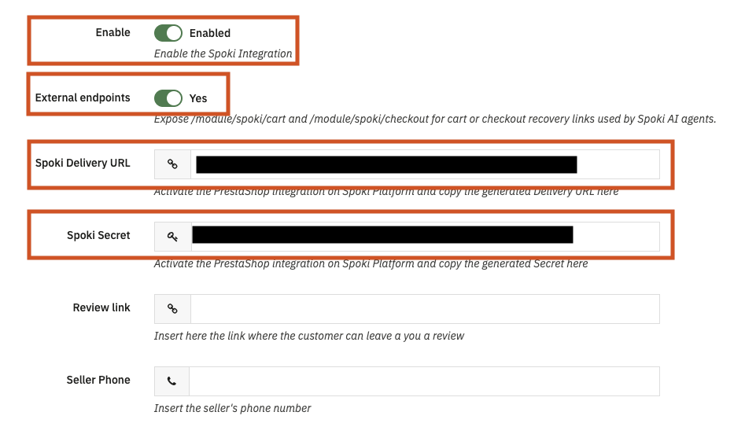Toggle the Enable Spoki Integration switch
Image resolution: width=734 pixels, height=434 pixels.
[x=168, y=33]
